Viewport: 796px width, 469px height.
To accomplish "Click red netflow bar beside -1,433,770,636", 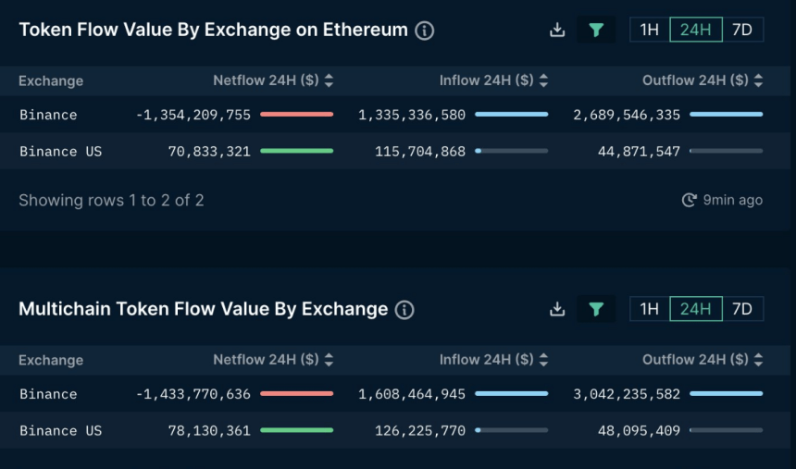I will (x=296, y=393).
